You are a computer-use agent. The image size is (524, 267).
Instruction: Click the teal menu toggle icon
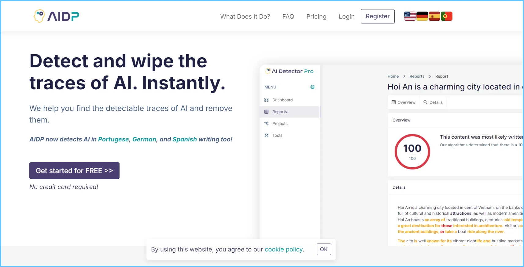click(312, 87)
